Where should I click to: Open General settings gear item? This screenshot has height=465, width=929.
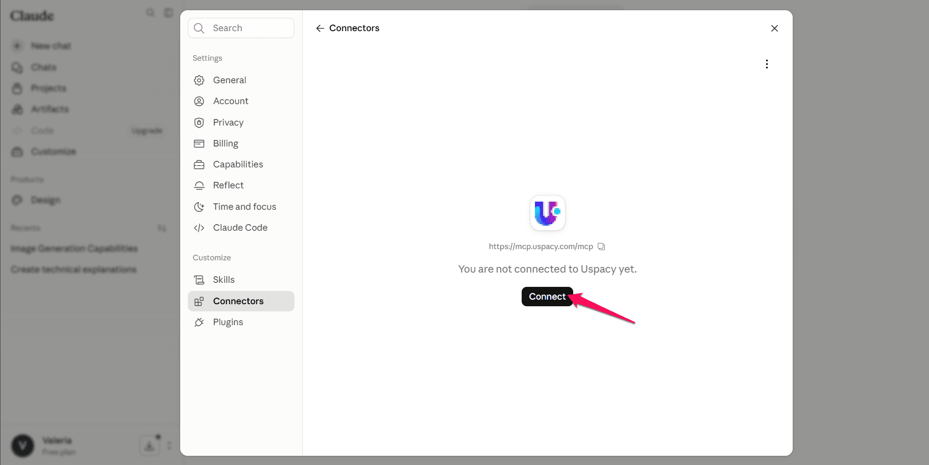coord(241,80)
